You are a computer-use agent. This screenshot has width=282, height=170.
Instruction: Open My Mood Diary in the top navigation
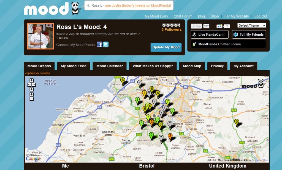pos(156,16)
